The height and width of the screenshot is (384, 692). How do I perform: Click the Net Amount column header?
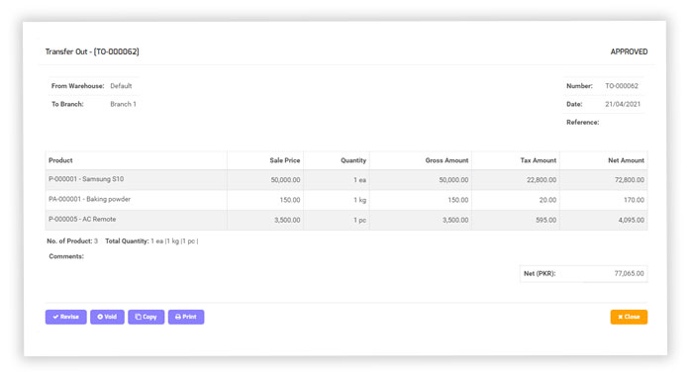tap(626, 160)
